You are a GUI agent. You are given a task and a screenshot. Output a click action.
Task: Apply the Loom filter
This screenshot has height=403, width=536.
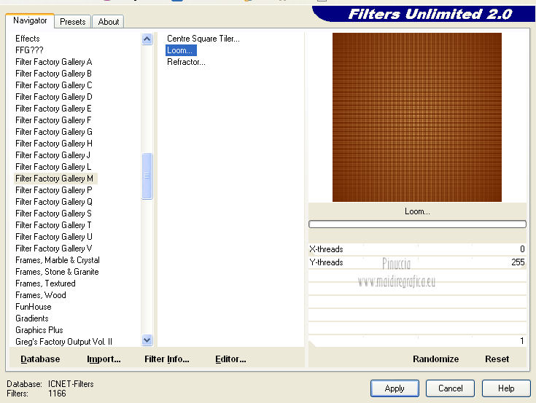click(x=395, y=388)
